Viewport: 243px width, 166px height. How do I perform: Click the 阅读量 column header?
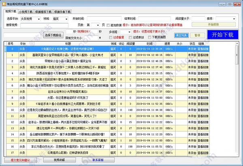tap(130, 44)
